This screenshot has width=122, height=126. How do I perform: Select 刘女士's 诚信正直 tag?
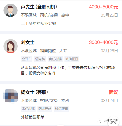tap(72, 59)
